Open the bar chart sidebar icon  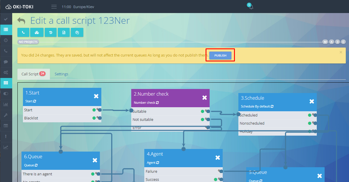tap(6, 104)
